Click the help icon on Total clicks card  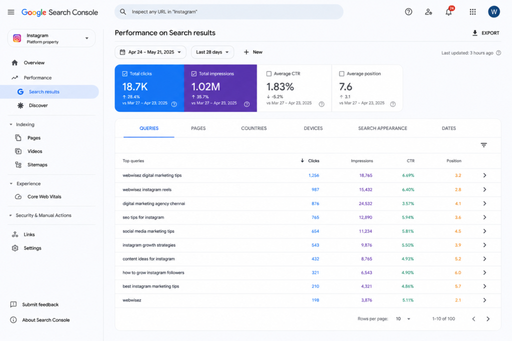tap(174, 104)
